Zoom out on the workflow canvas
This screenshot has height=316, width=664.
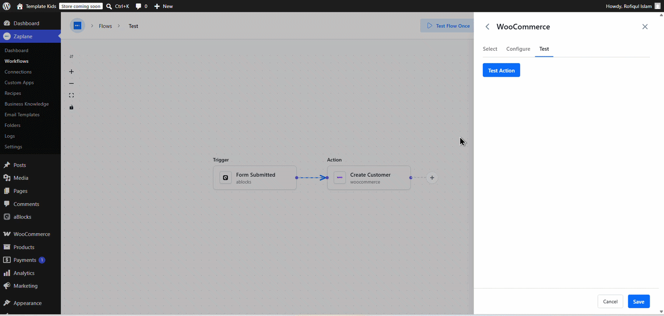(x=72, y=83)
